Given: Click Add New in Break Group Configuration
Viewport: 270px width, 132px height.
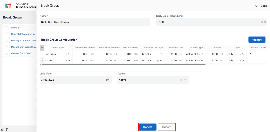Looking at the screenshot, I should pyautogui.click(x=257, y=40).
